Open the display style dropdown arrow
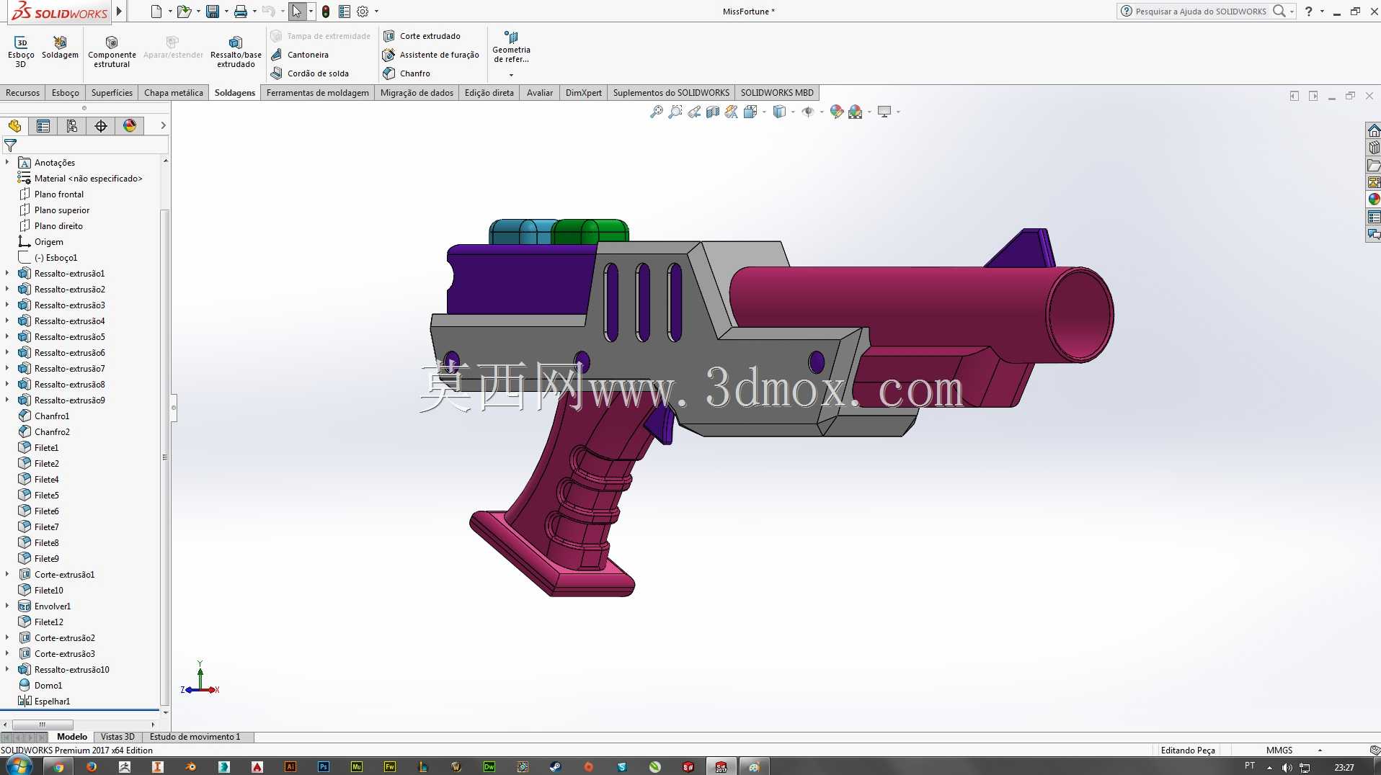 (792, 112)
